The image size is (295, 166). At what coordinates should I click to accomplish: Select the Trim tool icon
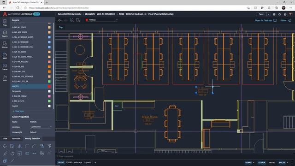click(x=49, y=146)
